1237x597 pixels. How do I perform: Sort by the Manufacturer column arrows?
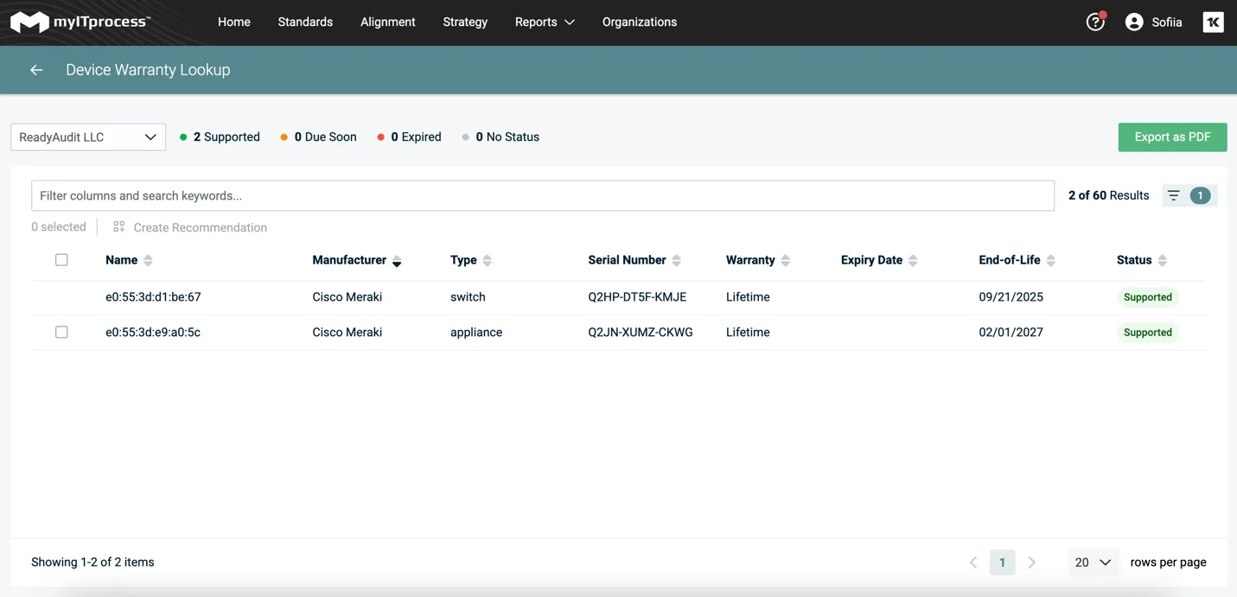(397, 261)
